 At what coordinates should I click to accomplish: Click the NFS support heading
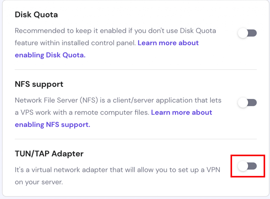(39, 84)
